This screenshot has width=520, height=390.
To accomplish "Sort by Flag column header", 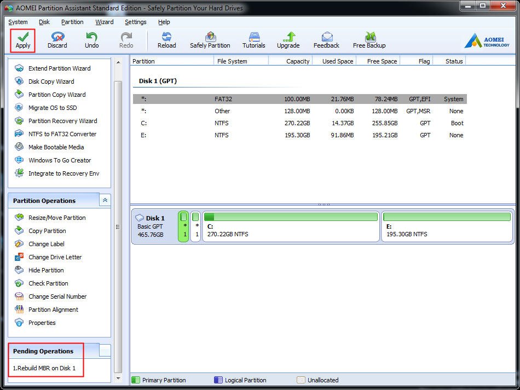I will [416, 61].
